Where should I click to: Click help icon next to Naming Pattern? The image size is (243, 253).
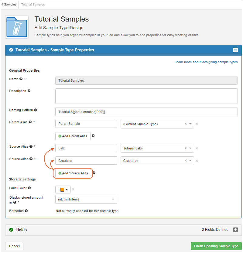[x=36, y=110]
